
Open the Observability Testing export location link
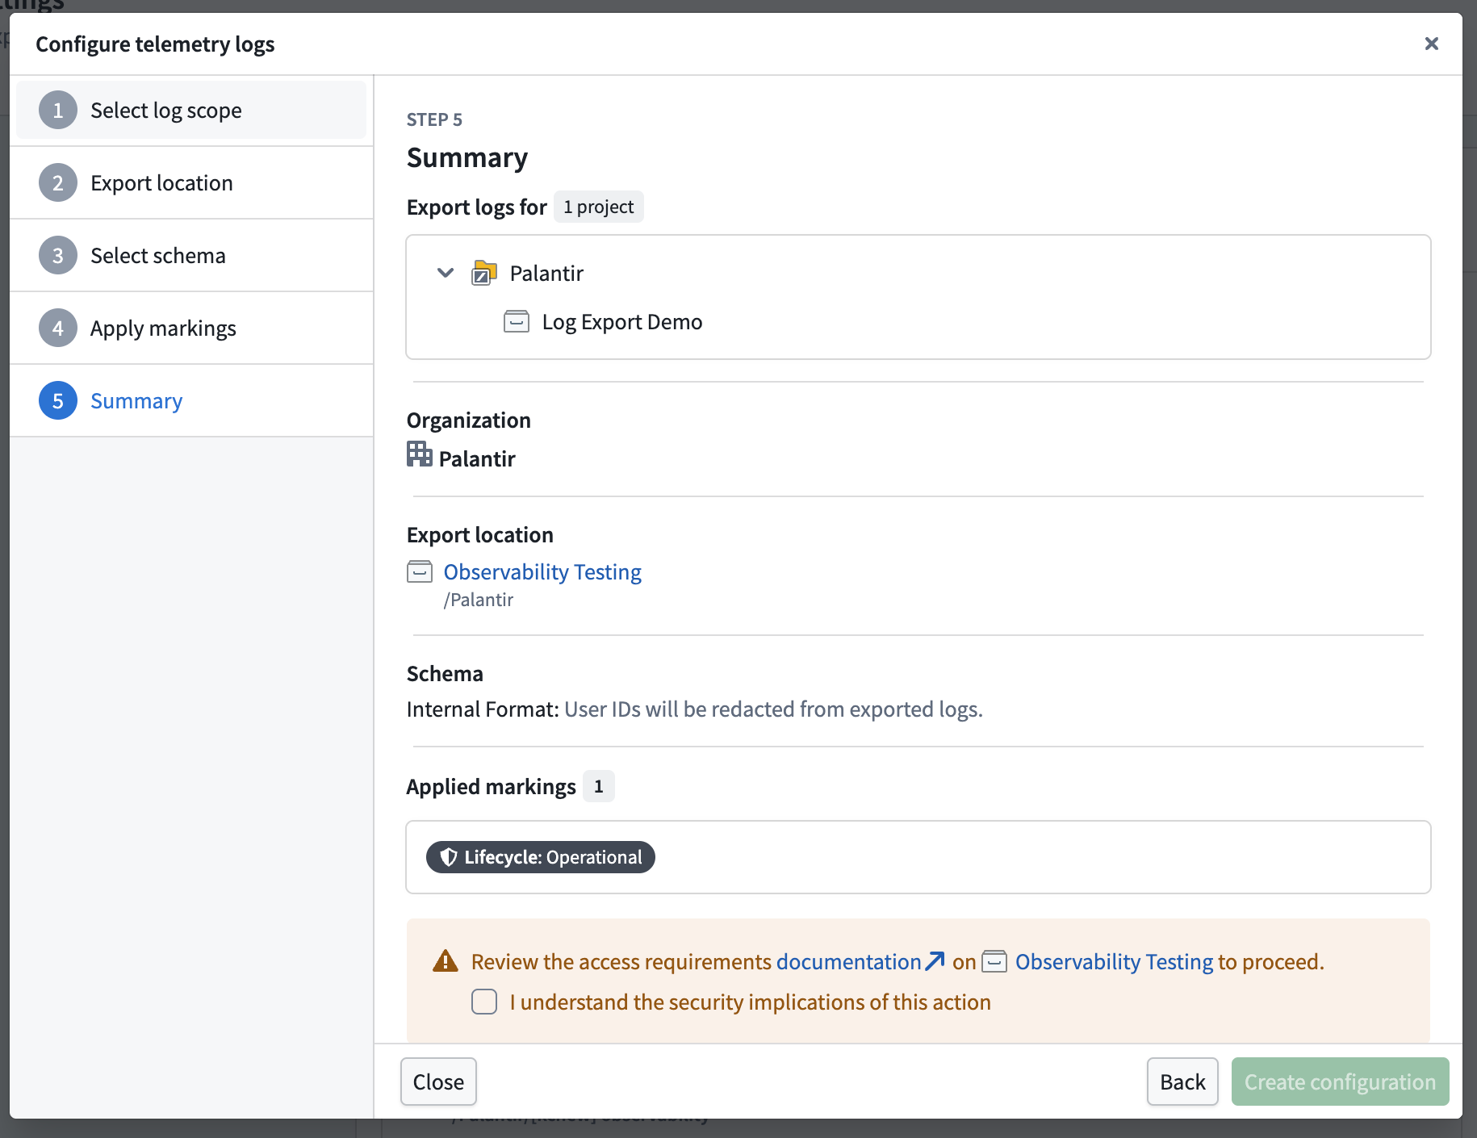click(542, 571)
